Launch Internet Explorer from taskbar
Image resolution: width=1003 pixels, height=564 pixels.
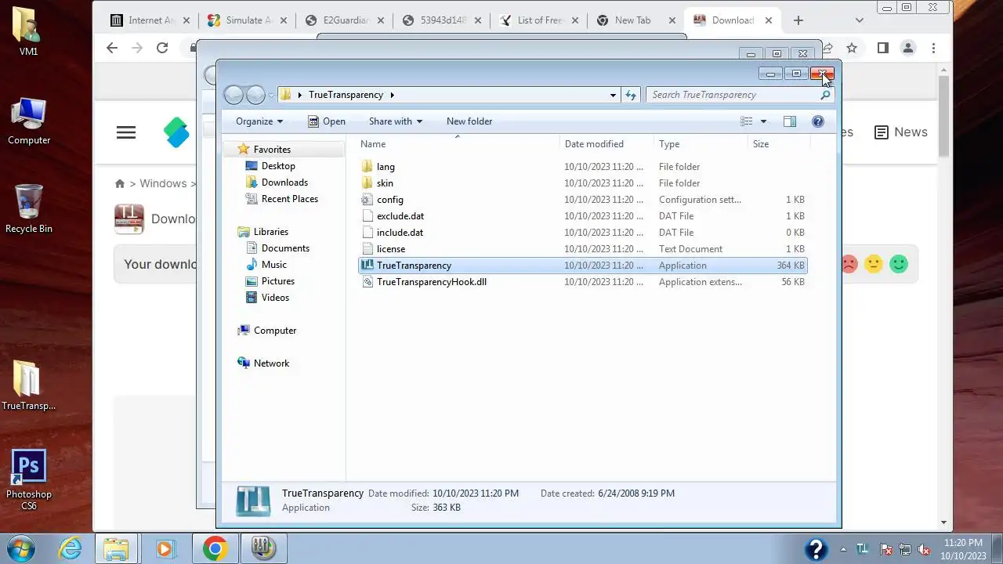click(x=71, y=548)
